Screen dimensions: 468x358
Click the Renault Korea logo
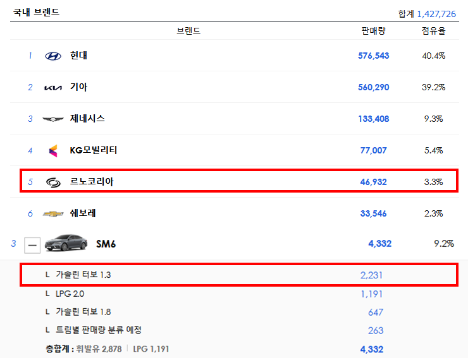pos(53,182)
